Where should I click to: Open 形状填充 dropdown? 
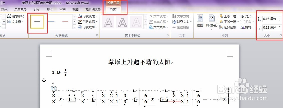point(97,16)
